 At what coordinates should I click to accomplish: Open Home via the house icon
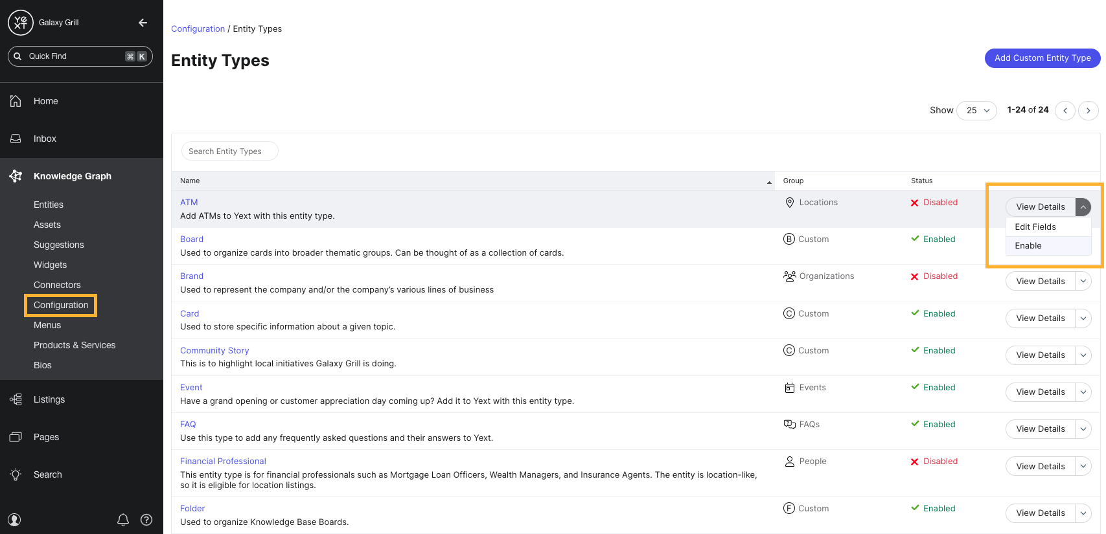[16, 101]
